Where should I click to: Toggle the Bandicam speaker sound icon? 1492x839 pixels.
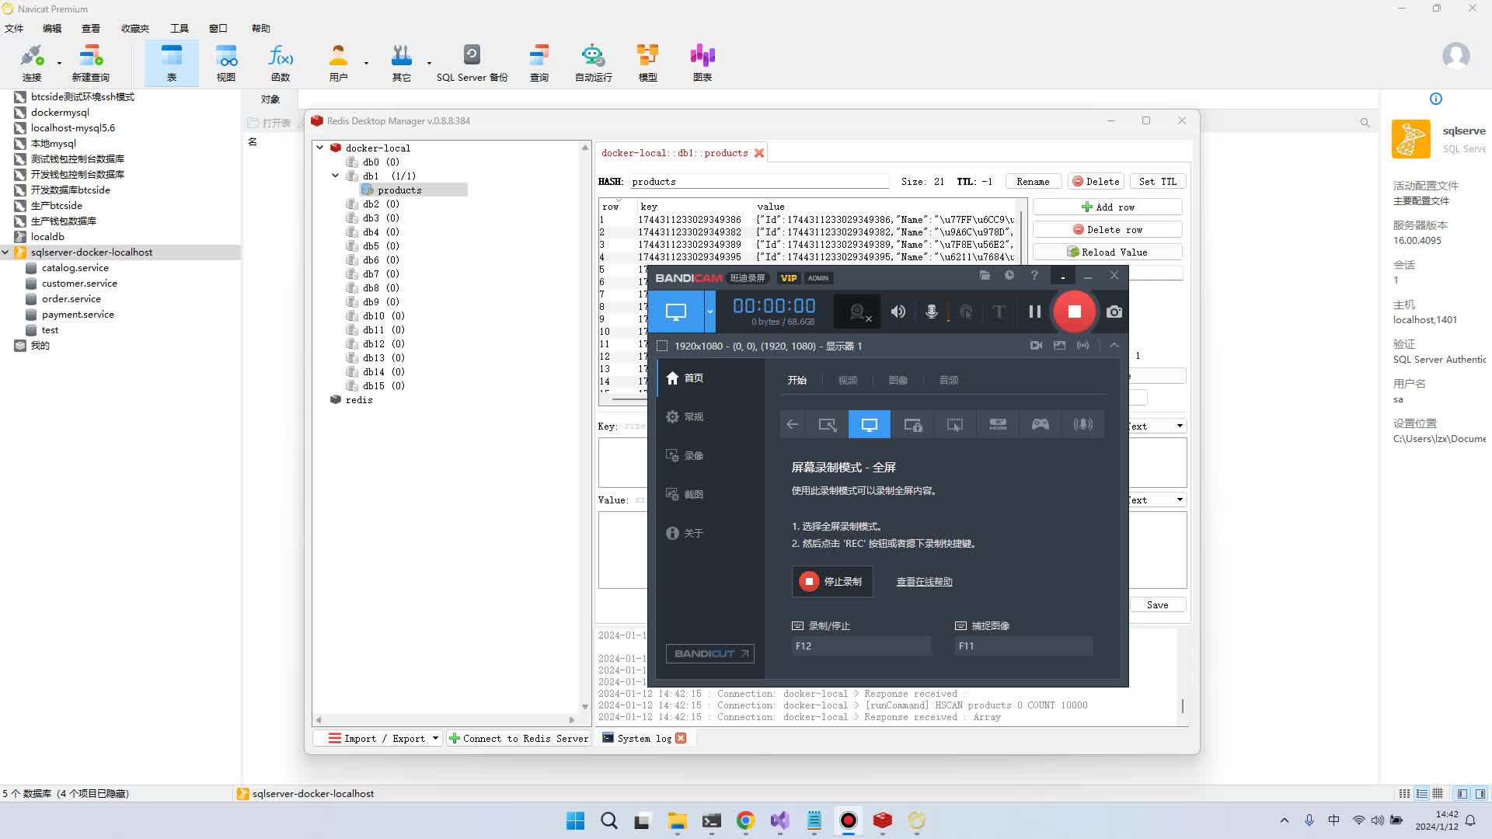(x=898, y=312)
